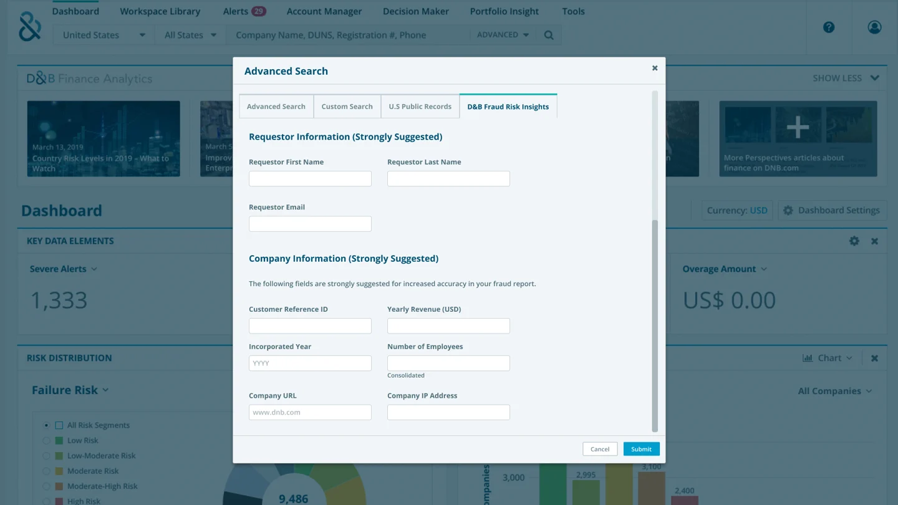Focus the Company URL field
Screen dimensions: 898x505
[310, 412]
